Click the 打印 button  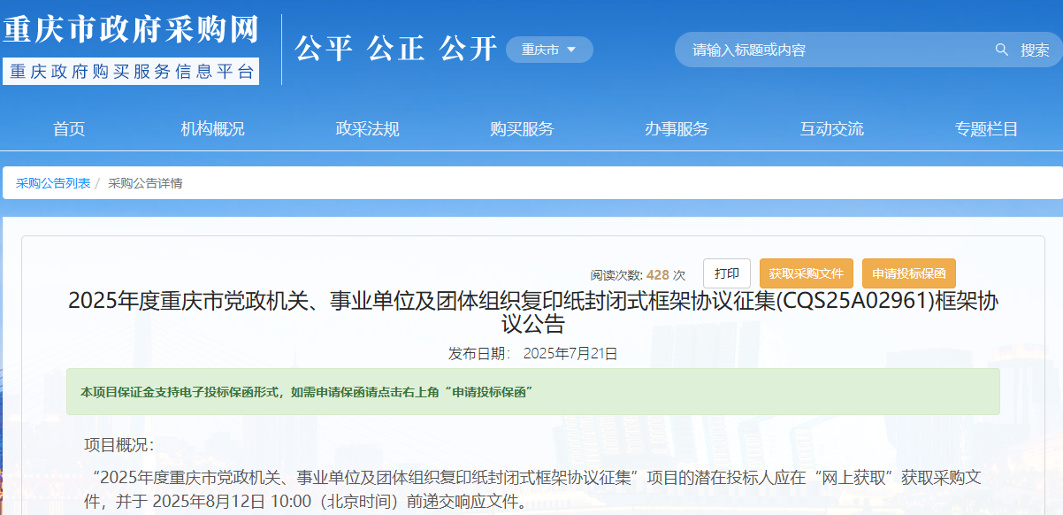point(727,273)
